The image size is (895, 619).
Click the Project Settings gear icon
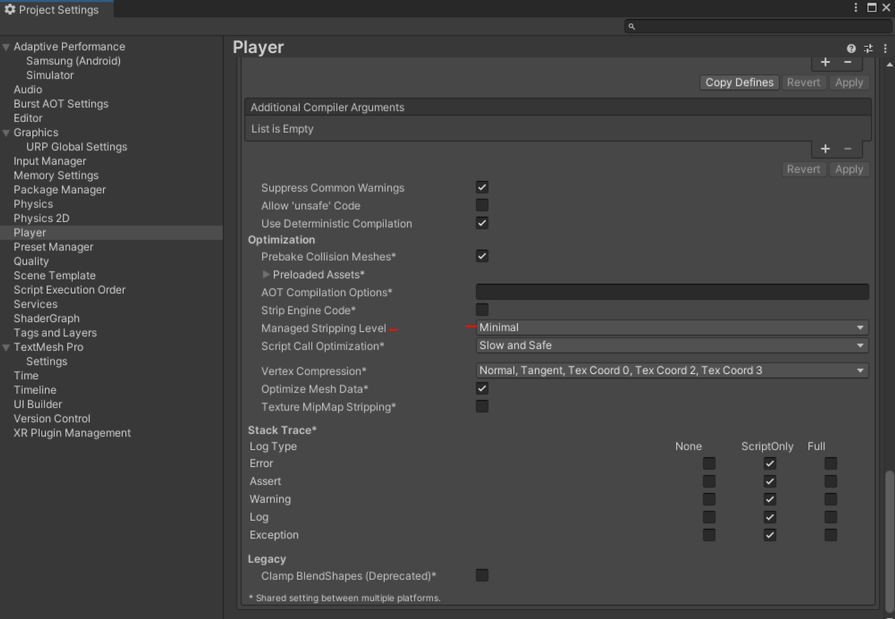coord(10,9)
